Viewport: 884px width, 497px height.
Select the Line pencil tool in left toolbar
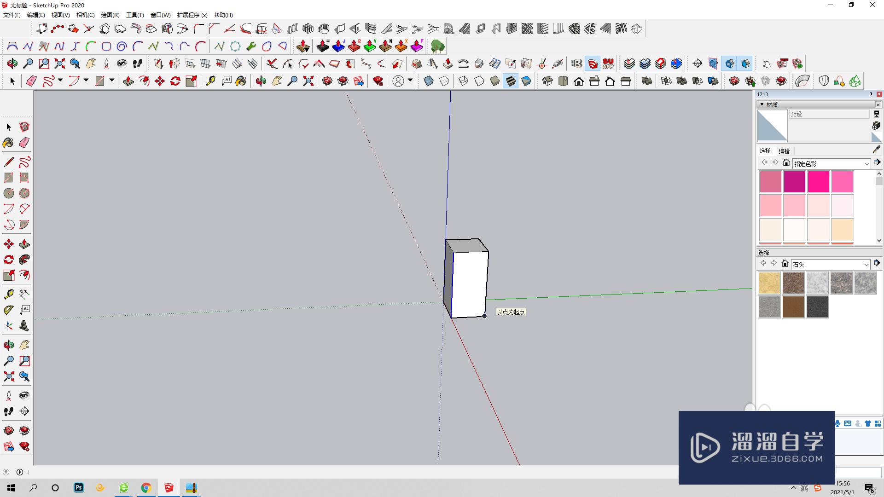click(x=8, y=162)
